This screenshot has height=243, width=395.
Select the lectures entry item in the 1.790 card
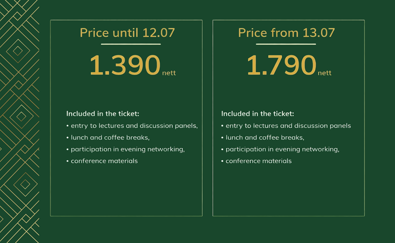point(288,126)
